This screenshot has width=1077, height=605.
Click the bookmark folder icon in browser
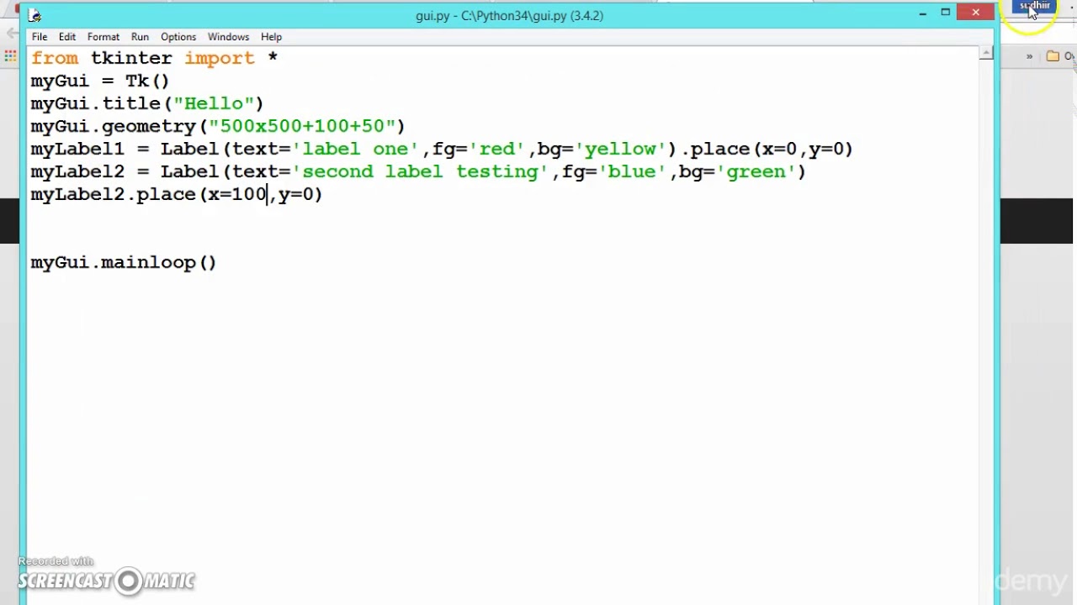pos(1053,56)
